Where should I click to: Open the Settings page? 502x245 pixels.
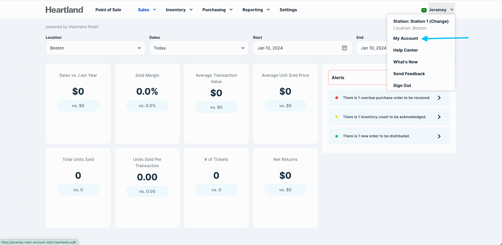tap(288, 10)
